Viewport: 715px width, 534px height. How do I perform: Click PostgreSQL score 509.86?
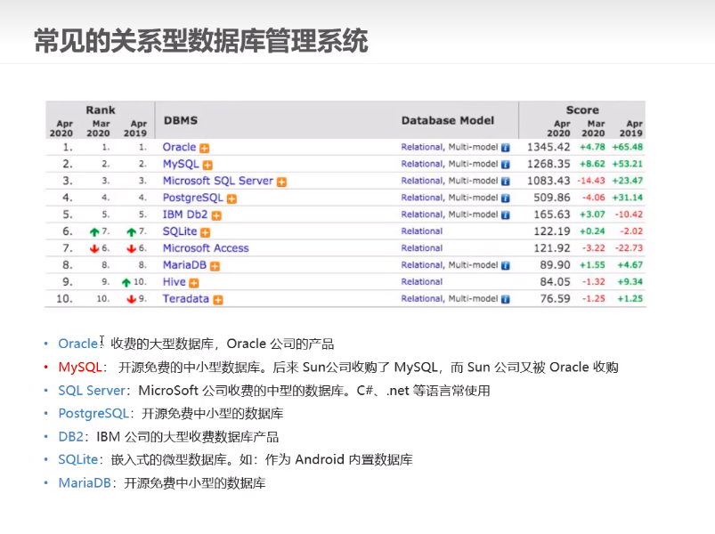point(552,198)
